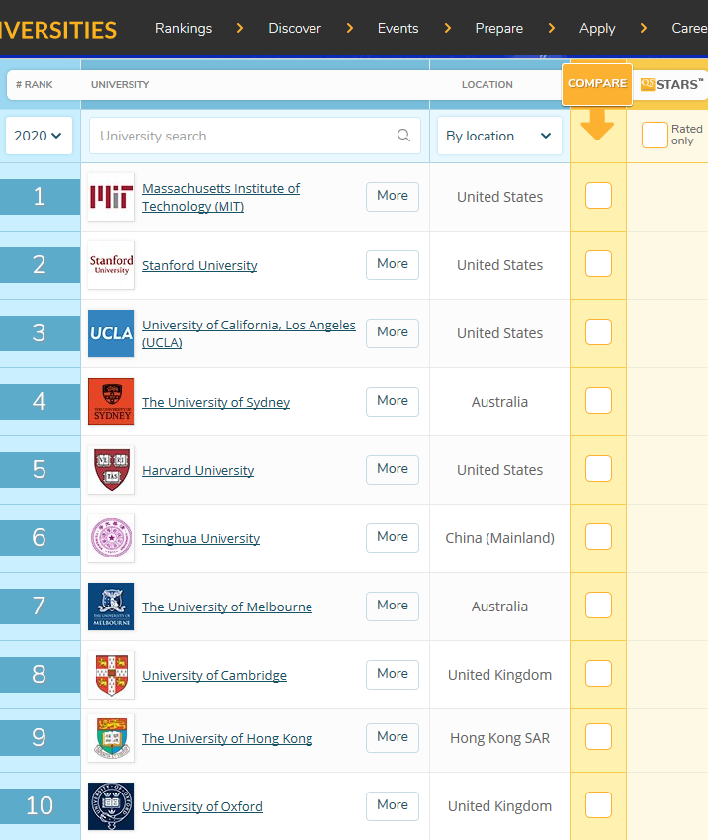Click the search magnifier icon
Viewport: 708px width, 840px height.
coord(403,136)
